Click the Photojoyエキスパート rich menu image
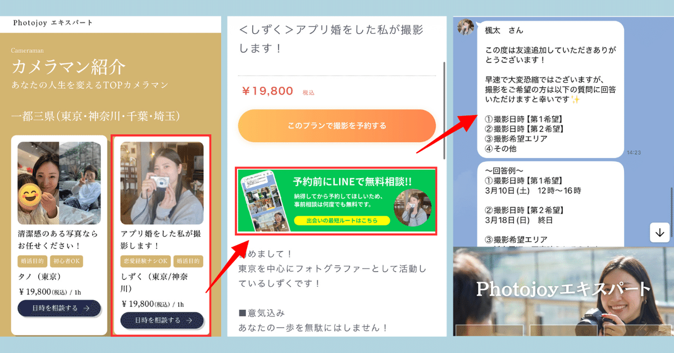Viewport: 674px width, 353px height. (563, 291)
